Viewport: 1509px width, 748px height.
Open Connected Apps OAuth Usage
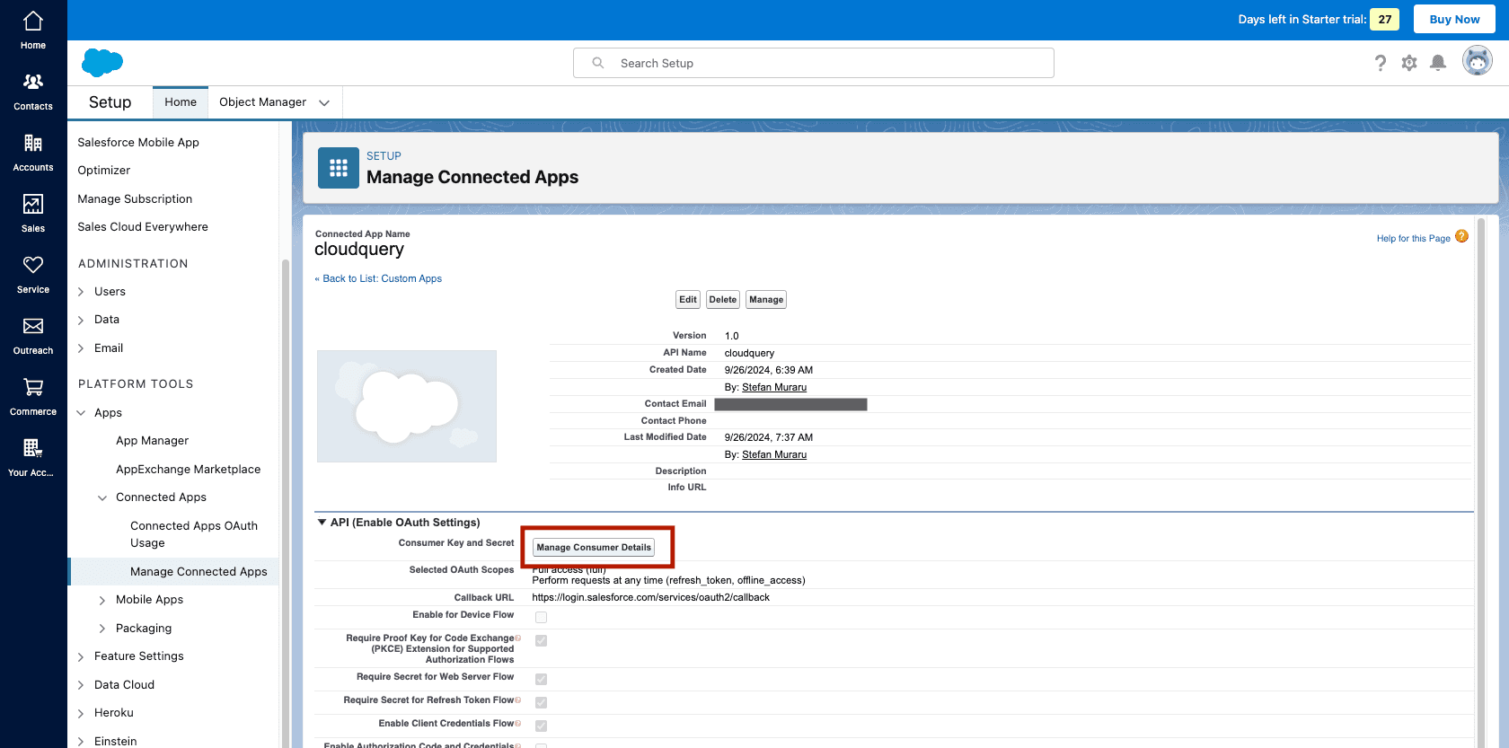[194, 534]
